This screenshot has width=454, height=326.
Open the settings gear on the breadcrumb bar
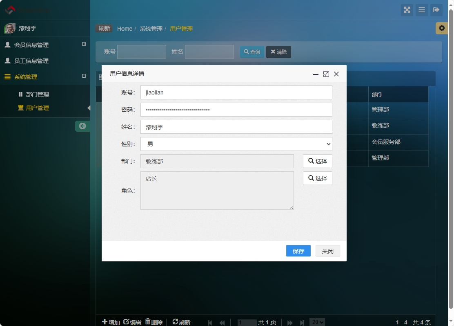441,28
